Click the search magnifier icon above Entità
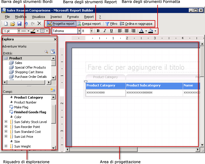Image resolution: width=205 pixels, height=164 pixels. tap(46, 52)
